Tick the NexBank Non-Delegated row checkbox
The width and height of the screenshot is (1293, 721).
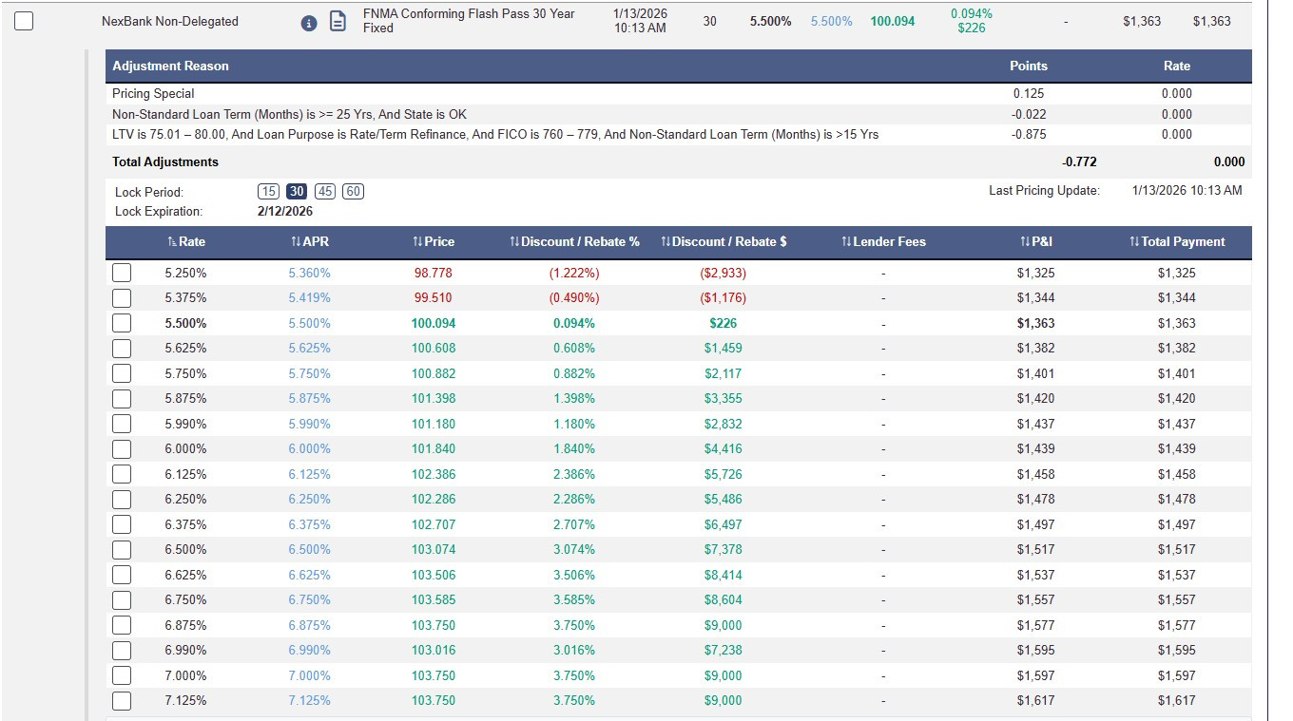tap(24, 21)
